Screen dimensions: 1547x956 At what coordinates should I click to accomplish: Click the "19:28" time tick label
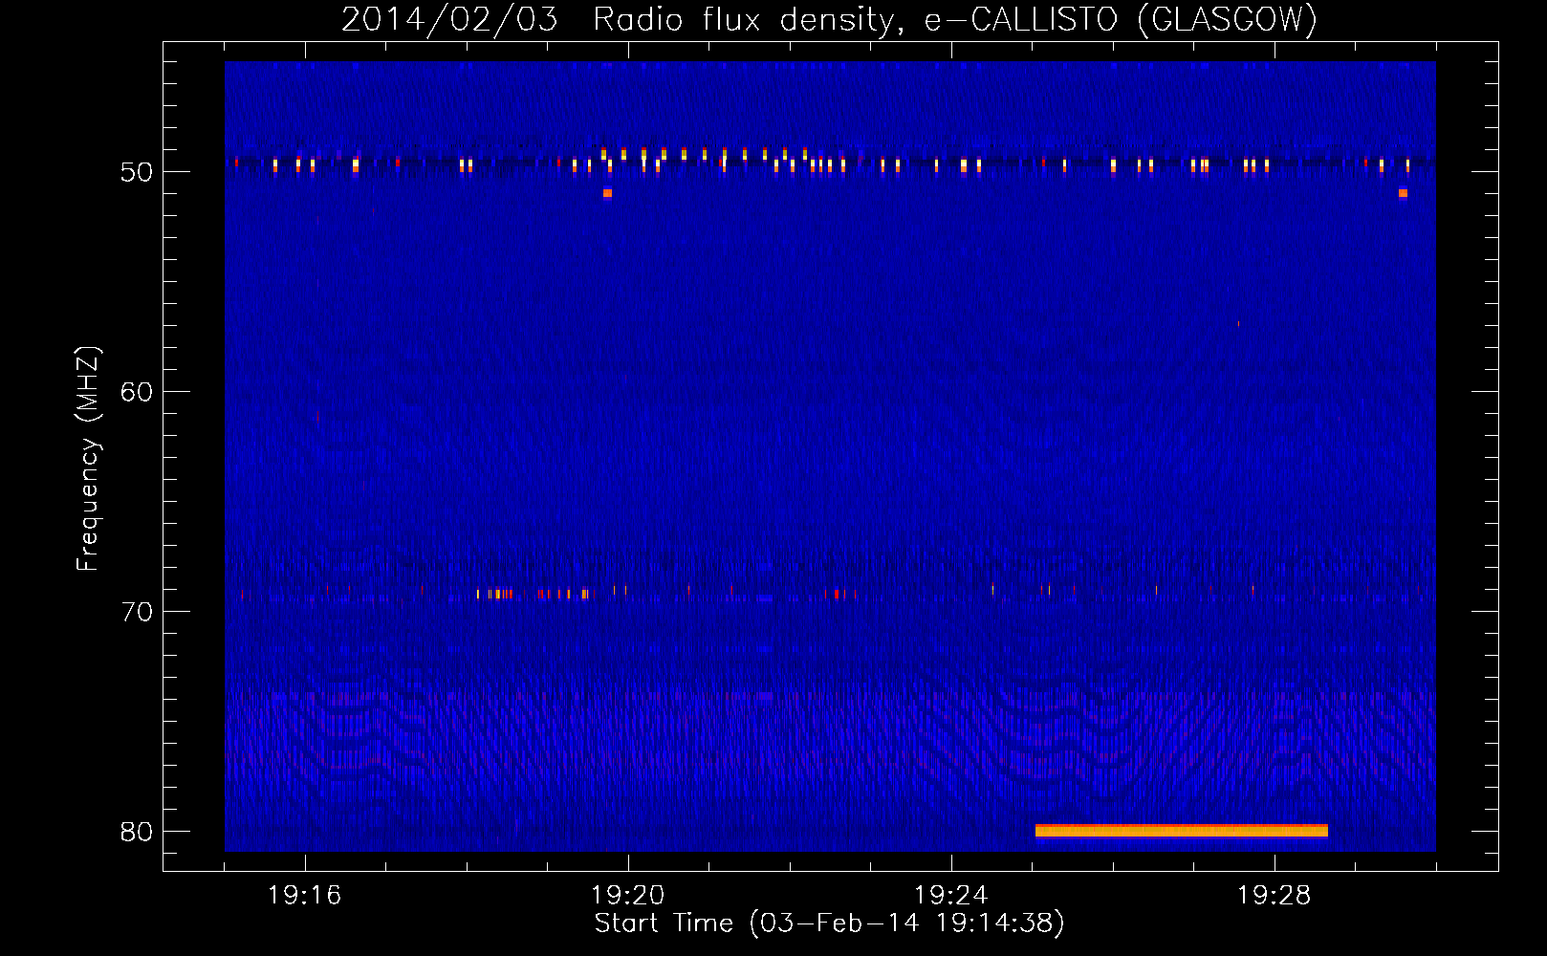coord(1275,896)
